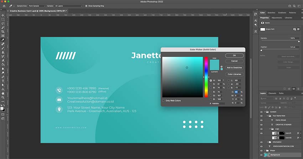Collapse the Your Name Here group

267,116
